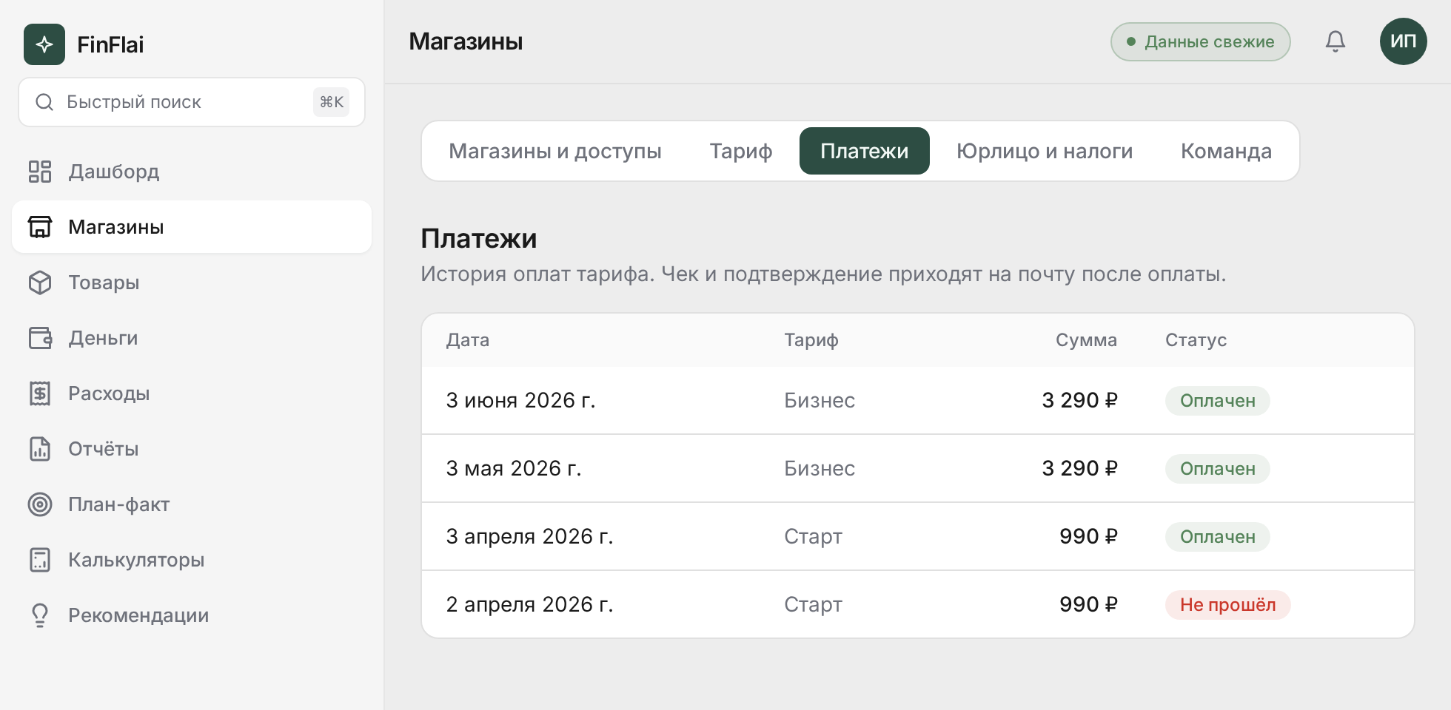1451x710 pixels.
Task: Click the Сумма column header
Action: click(1086, 340)
